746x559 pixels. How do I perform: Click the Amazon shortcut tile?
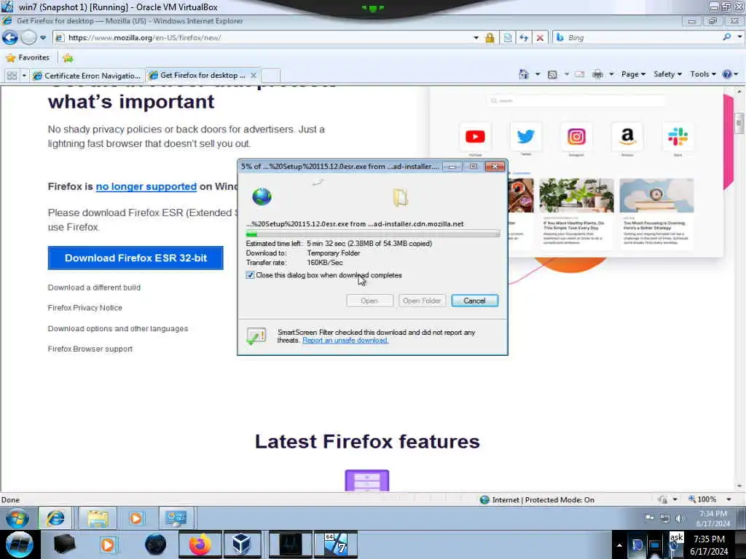pyautogui.click(x=627, y=137)
